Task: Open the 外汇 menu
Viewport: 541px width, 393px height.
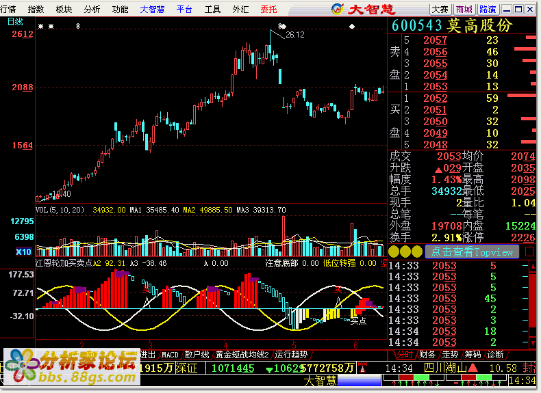Action: click(x=240, y=10)
